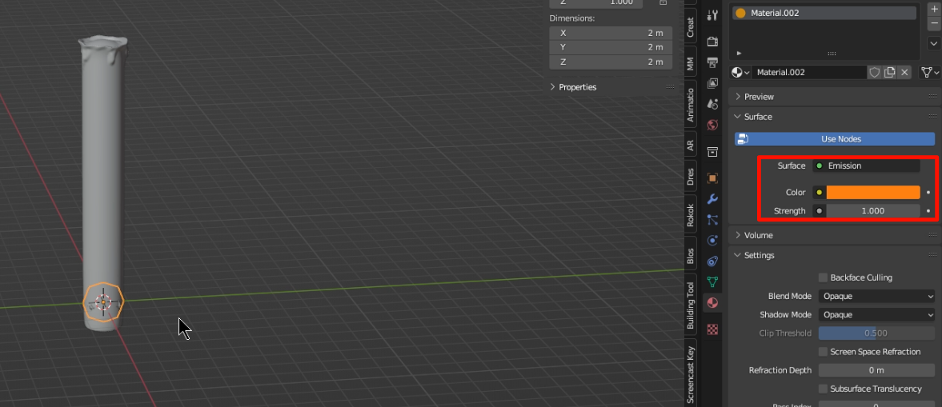Open the Object Data mesh properties tab
942x407 pixels.
pyautogui.click(x=712, y=281)
